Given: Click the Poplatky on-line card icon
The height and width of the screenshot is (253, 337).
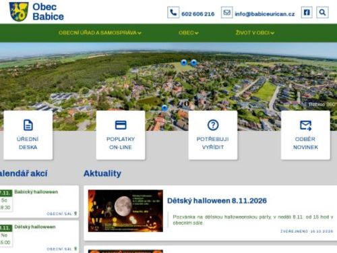Looking at the screenshot, I should pos(121,125).
